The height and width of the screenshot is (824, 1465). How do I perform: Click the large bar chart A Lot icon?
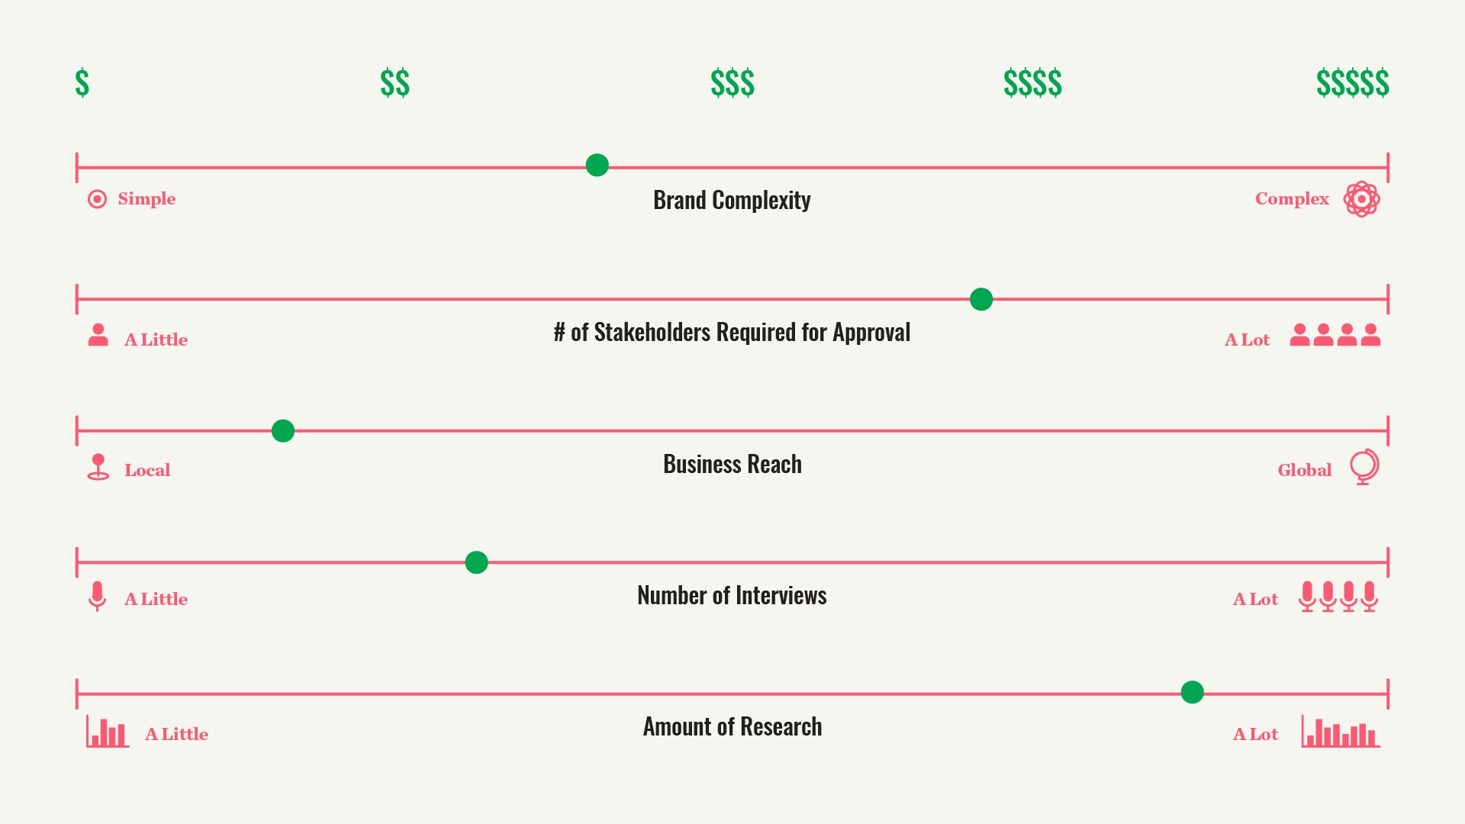1341,732
